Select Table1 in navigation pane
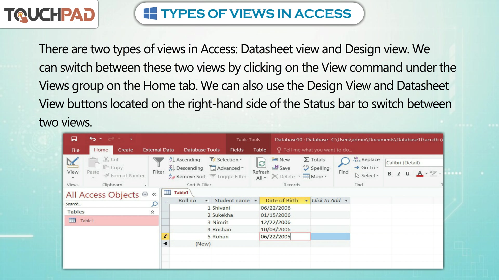Viewport: 499px width, 280px height. pos(111,221)
